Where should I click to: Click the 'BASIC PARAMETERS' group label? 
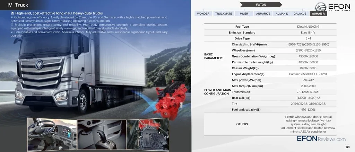[214, 56]
